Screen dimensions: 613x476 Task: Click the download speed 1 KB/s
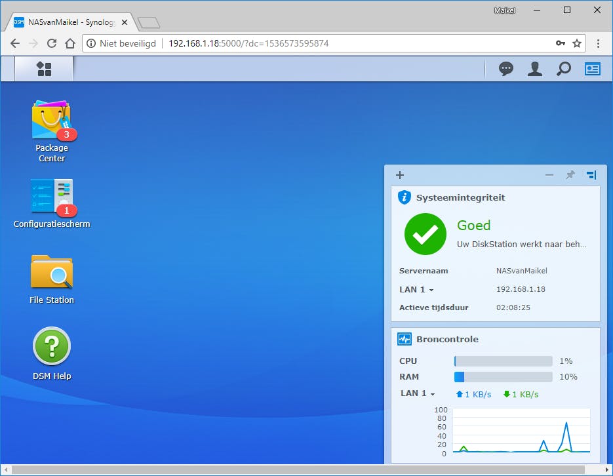[x=521, y=394]
